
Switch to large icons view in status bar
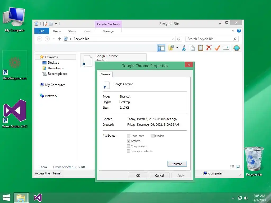click(238, 167)
